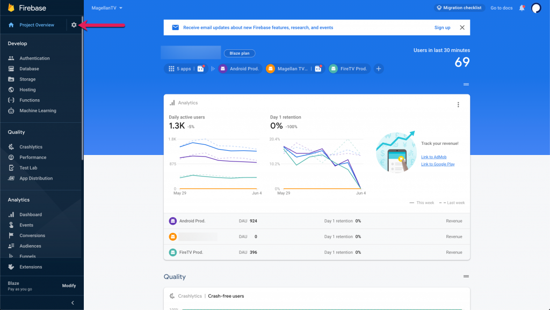Image resolution: width=550 pixels, height=310 pixels.
Task: Select the FireTV Prod. app chip
Action: [349, 69]
